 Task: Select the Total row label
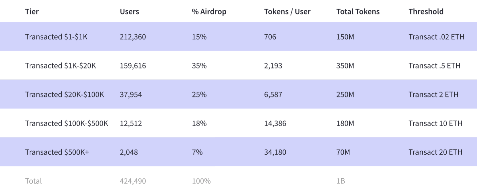pyautogui.click(x=33, y=181)
